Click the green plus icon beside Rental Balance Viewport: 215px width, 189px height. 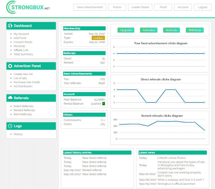click(104, 104)
